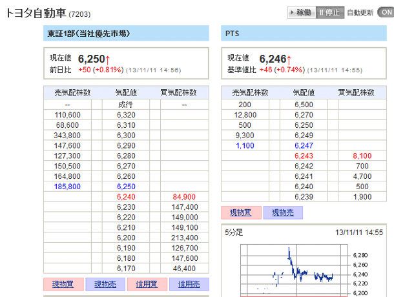Select PTS ask price 6,500
This screenshot has height=297, width=394.
point(304,105)
